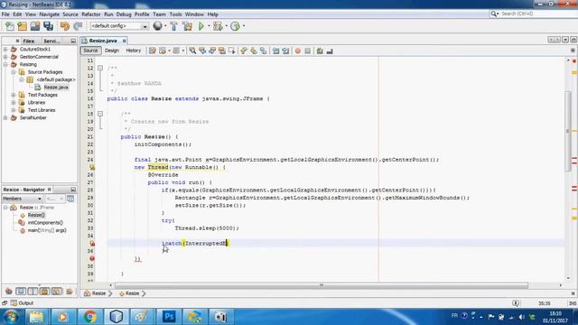Select the Resize.java editor tab

click(x=103, y=41)
